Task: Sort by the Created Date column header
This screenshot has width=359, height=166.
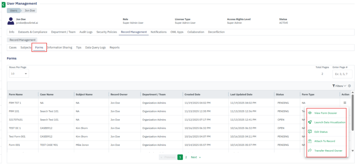Action: coord(192,94)
